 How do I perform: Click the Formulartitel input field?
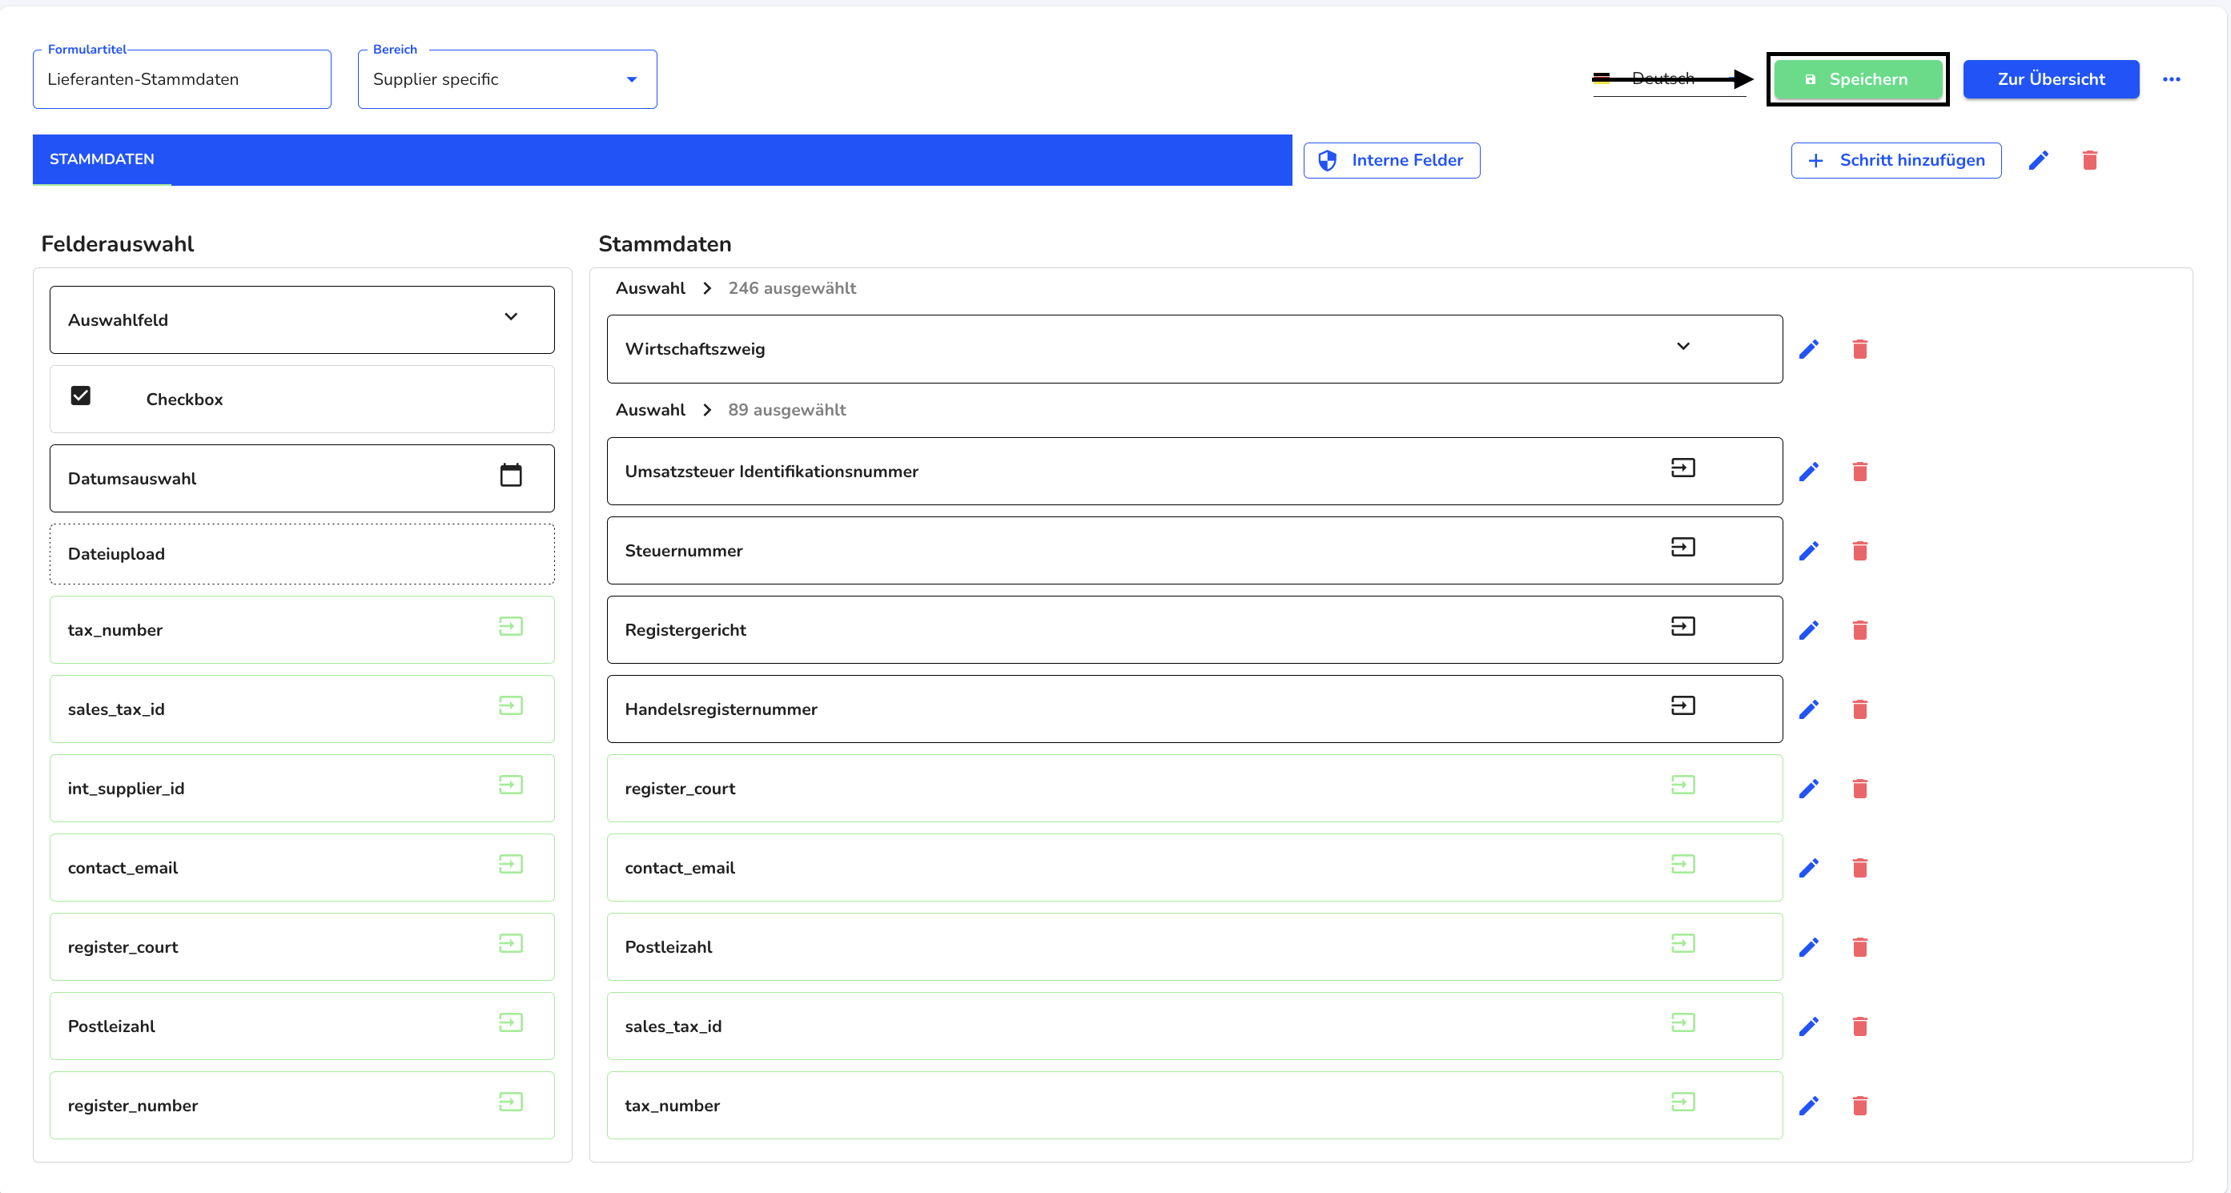point(182,78)
